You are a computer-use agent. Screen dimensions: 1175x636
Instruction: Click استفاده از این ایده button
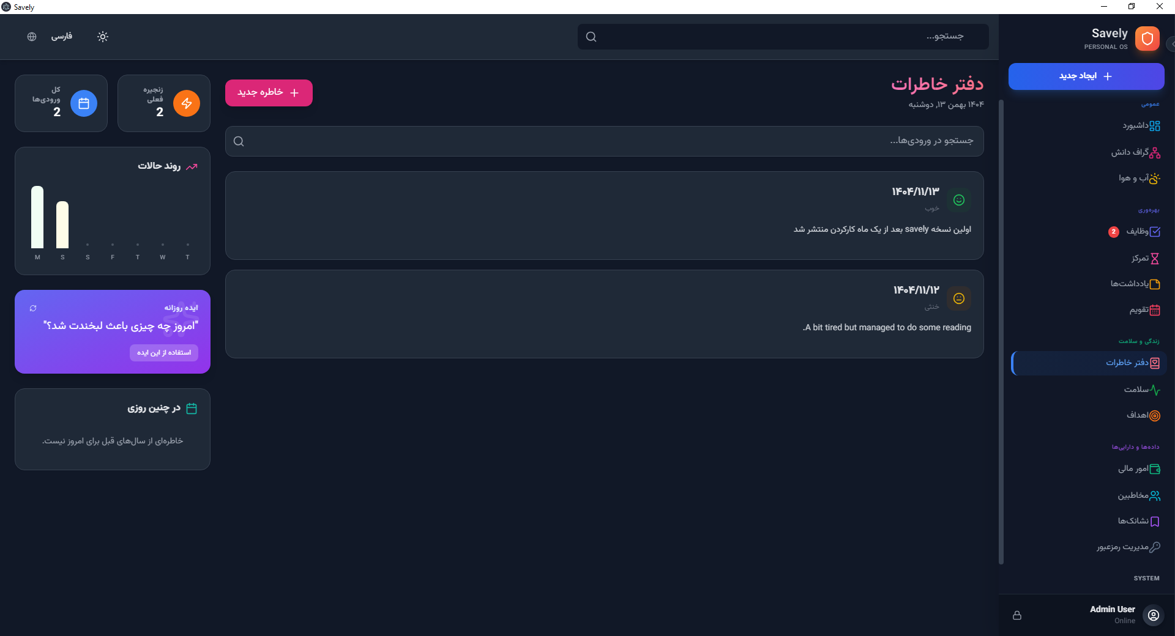tap(164, 353)
